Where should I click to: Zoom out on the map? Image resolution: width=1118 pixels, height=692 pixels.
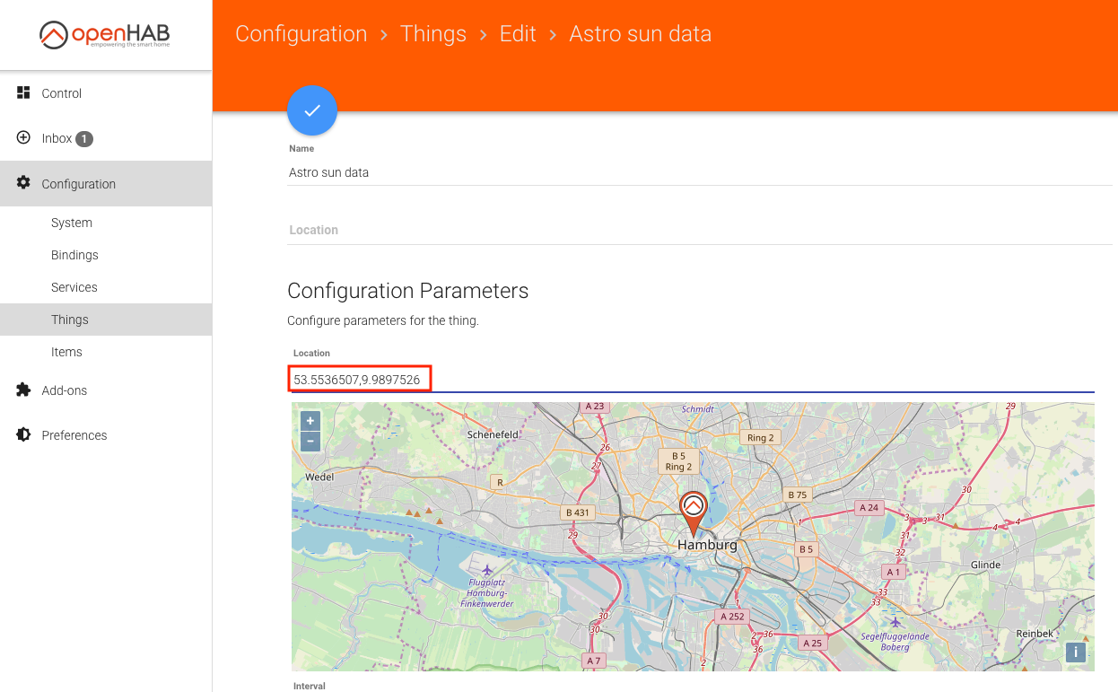[310, 441]
